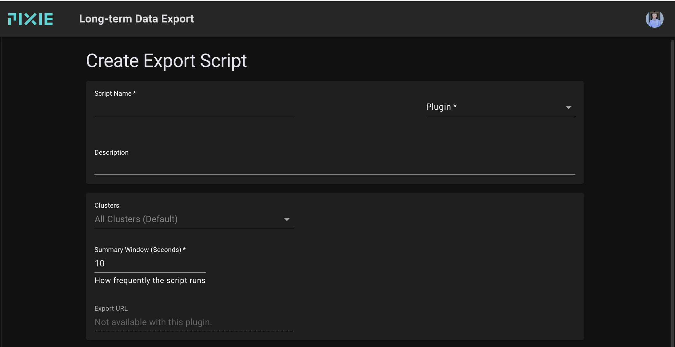Click the Script Name label
The width and height of the screenshot is (675, 347).
click(x=115, y=94)
